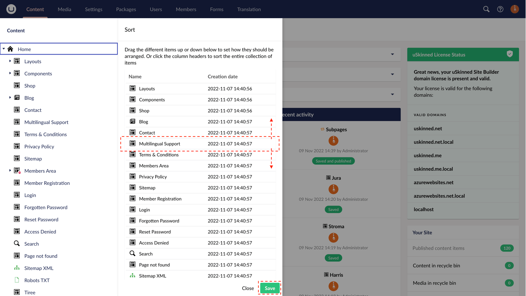Click the Robots TXT document icon

coord(17,280)
